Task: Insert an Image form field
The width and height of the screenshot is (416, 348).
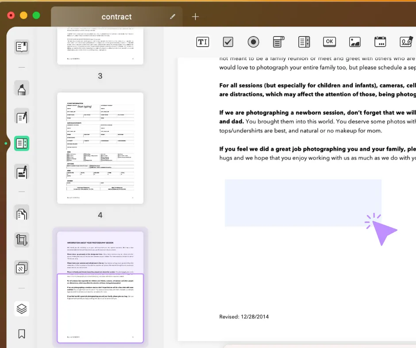Action: (x=354, y=42)
